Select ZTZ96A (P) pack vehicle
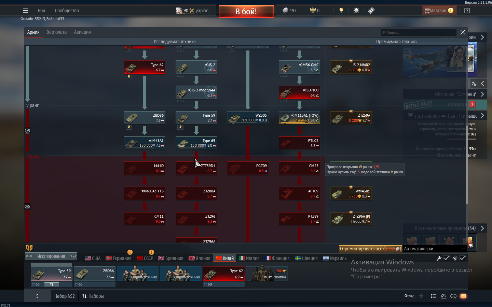492x307 pixels. 351,219
